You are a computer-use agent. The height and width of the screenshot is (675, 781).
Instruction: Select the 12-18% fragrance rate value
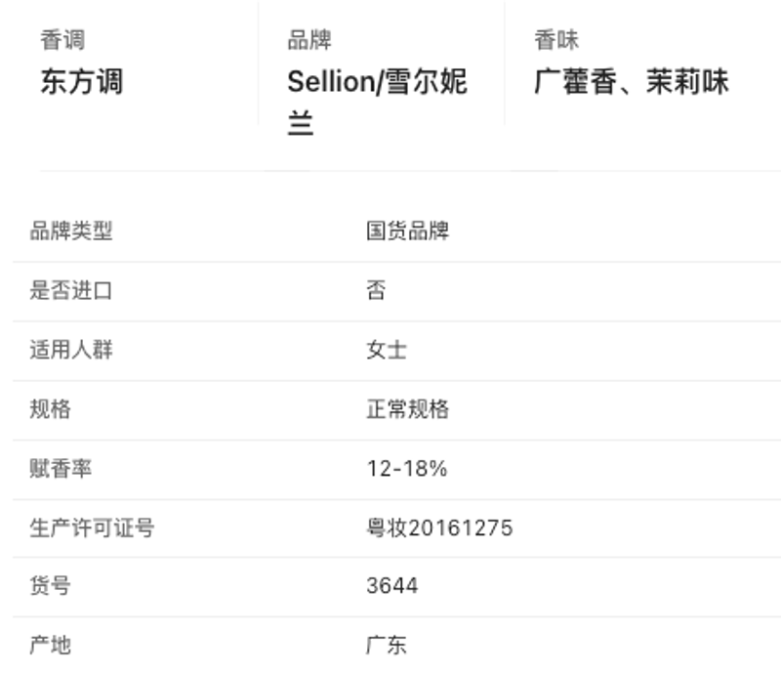click(x=407, y=468)
